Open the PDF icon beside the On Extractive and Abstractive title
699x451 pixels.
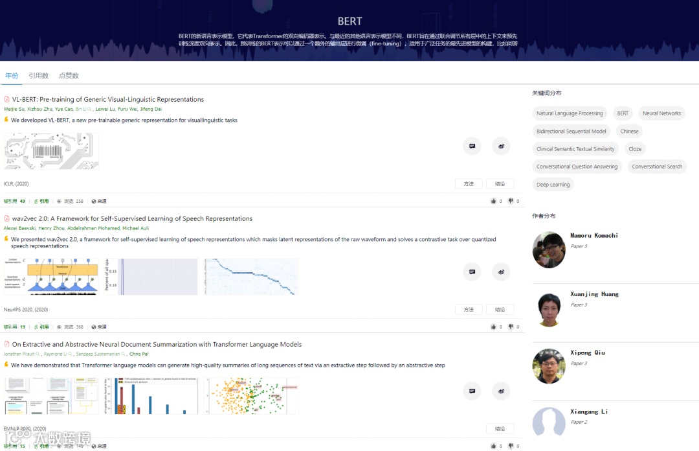click(6, 344)
